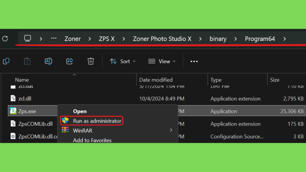The height and width of the screenshot is (172, 306).
Task: Expand the WinRAR submenu arrow
Action: pos(171,130)
